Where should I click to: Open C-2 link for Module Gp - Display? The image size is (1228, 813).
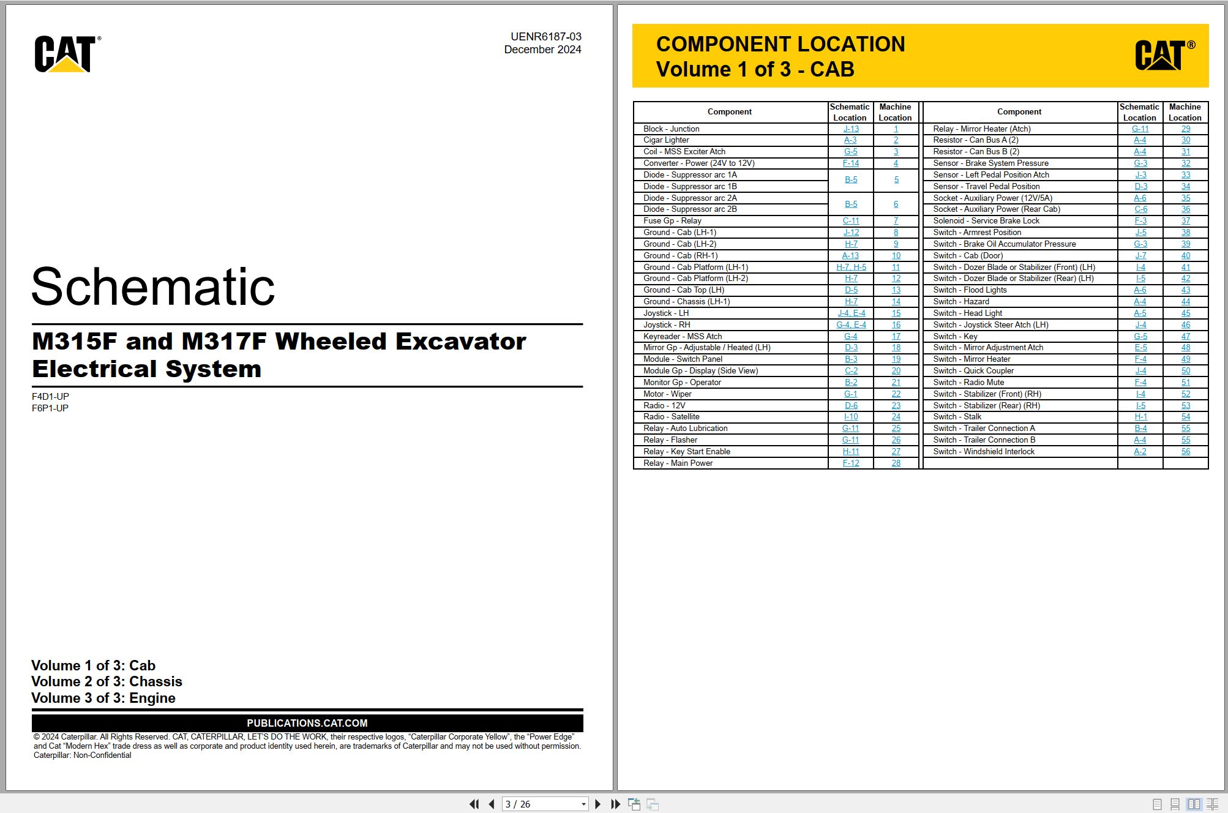tap(851, 371)
